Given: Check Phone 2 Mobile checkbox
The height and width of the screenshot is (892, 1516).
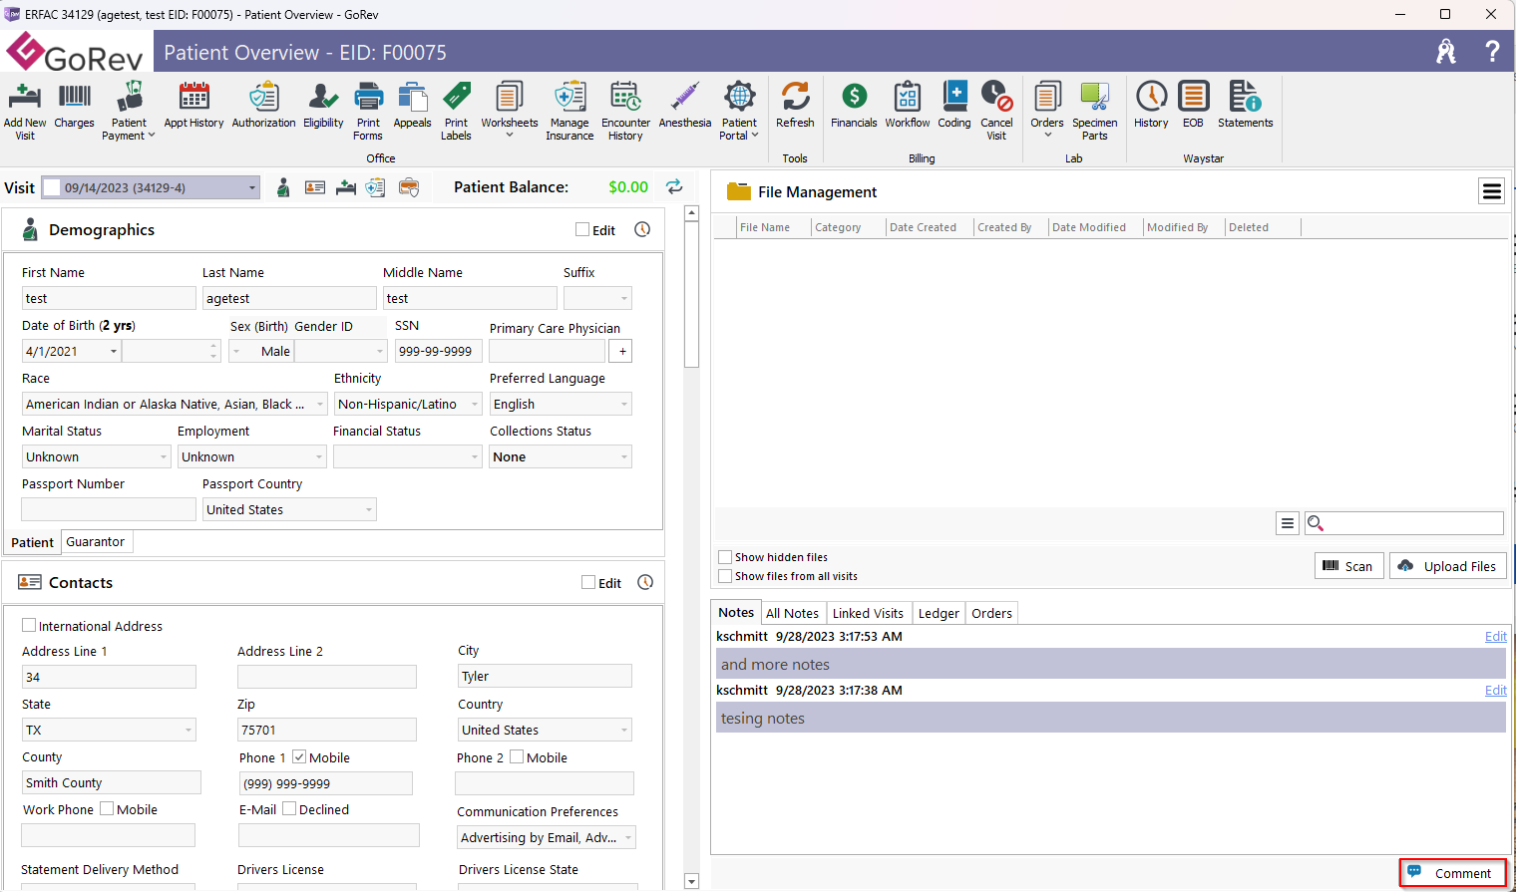Looking at the screenshot, I should tap(517, 756).
